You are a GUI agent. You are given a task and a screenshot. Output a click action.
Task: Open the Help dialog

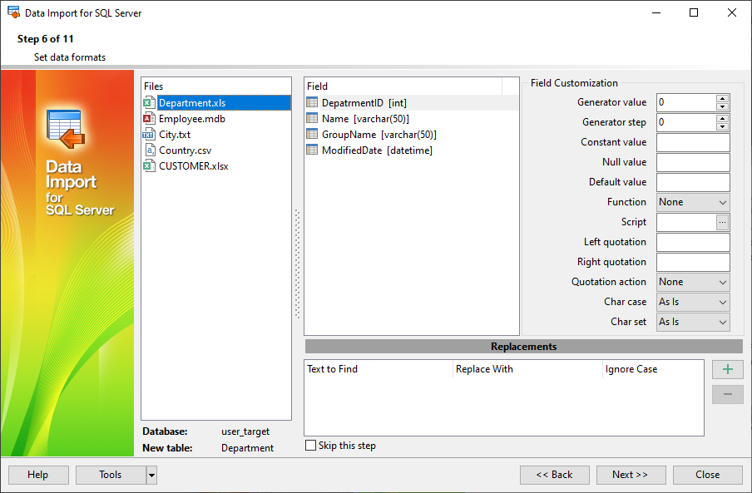37,475
